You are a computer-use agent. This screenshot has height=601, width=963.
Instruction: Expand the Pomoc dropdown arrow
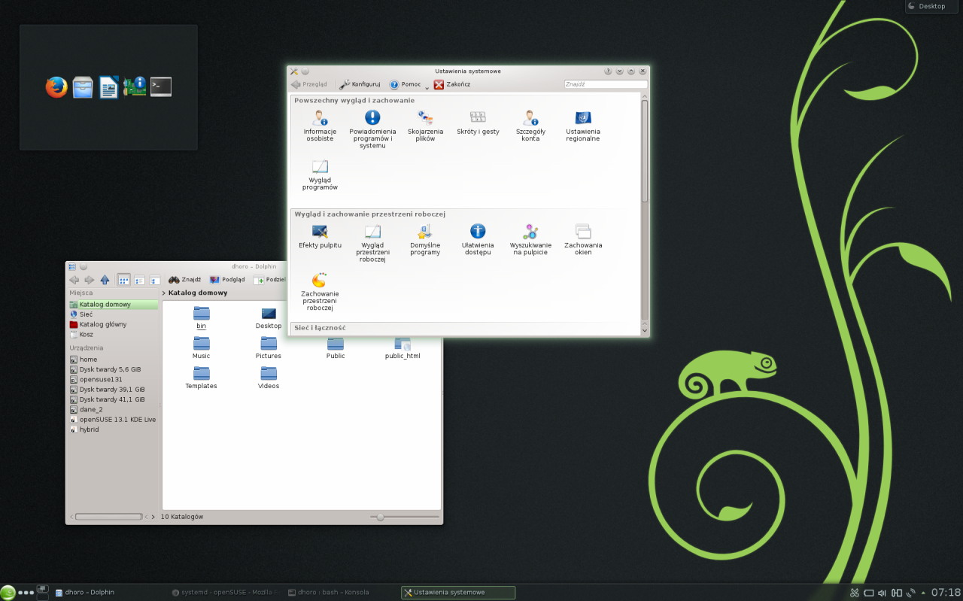click(427, 87)
